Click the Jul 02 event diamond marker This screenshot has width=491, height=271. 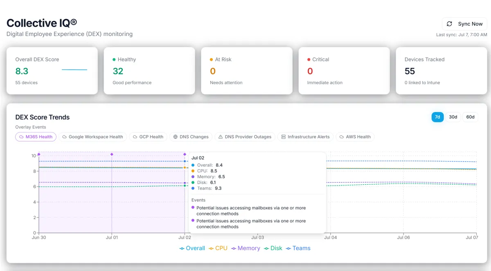pos(185,154)
